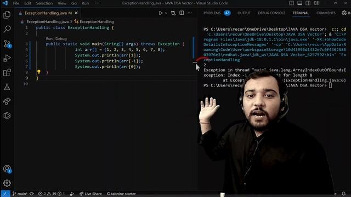Image resolution: width=351 pixels, height=197 pixels.
Task: Click line number 6 in the gutter
Action: [x=27, y=61]
